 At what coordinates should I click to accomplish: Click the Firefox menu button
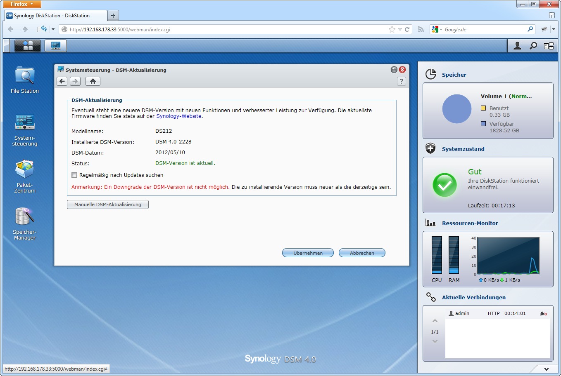click(x=22, y=4)
